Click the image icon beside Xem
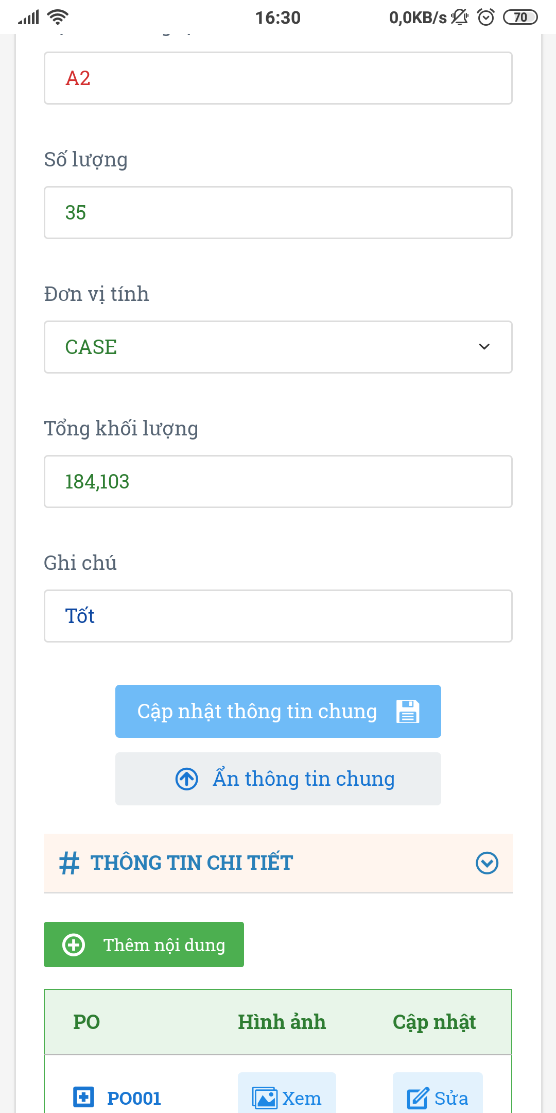 [x=265, y=1098]
